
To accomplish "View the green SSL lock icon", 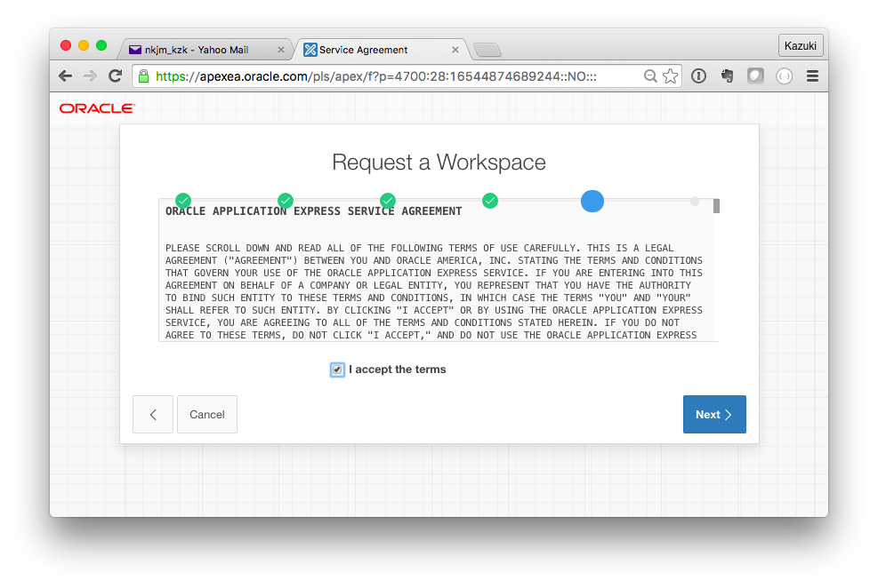I will click(x=143, y=76).
